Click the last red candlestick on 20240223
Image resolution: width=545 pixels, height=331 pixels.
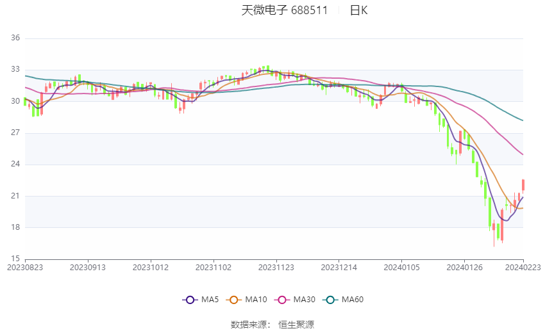pos(523,185)
